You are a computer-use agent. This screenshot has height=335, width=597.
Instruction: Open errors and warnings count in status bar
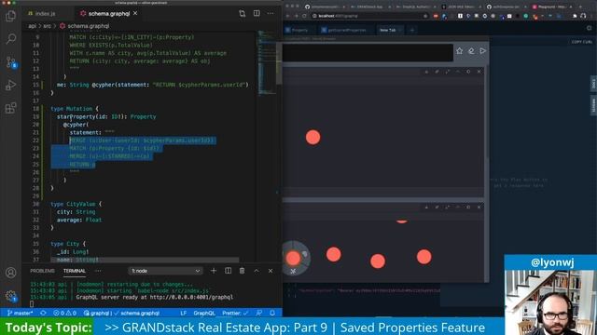[x=64, y=314]
